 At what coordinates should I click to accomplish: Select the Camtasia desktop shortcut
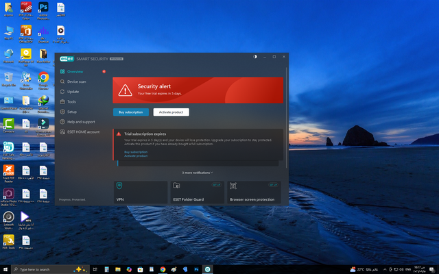coord(9,125)
